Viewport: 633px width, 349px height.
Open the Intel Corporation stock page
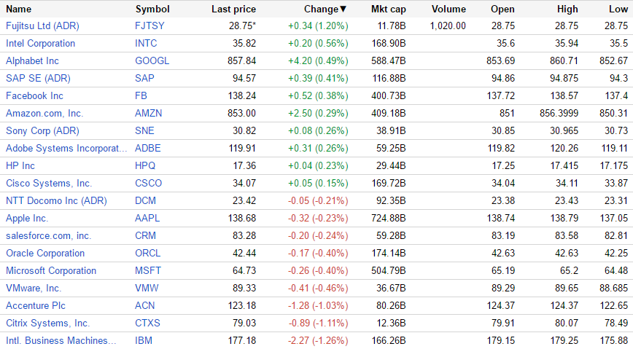pos(40,43)
